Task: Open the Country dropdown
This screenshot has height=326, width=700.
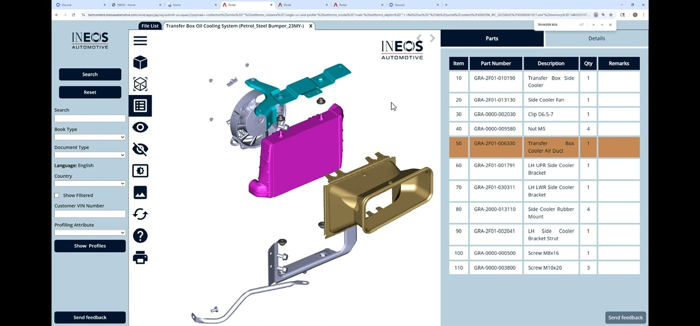Action: [x=90, y=183]
